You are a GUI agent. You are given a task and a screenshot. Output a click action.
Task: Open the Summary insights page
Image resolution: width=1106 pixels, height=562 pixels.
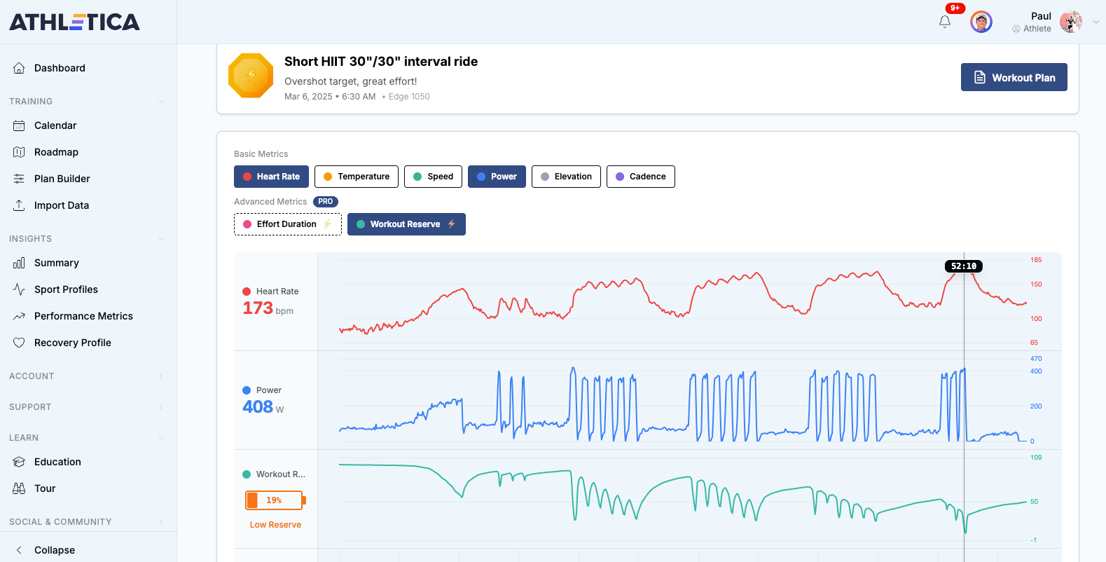click(56, 263)
